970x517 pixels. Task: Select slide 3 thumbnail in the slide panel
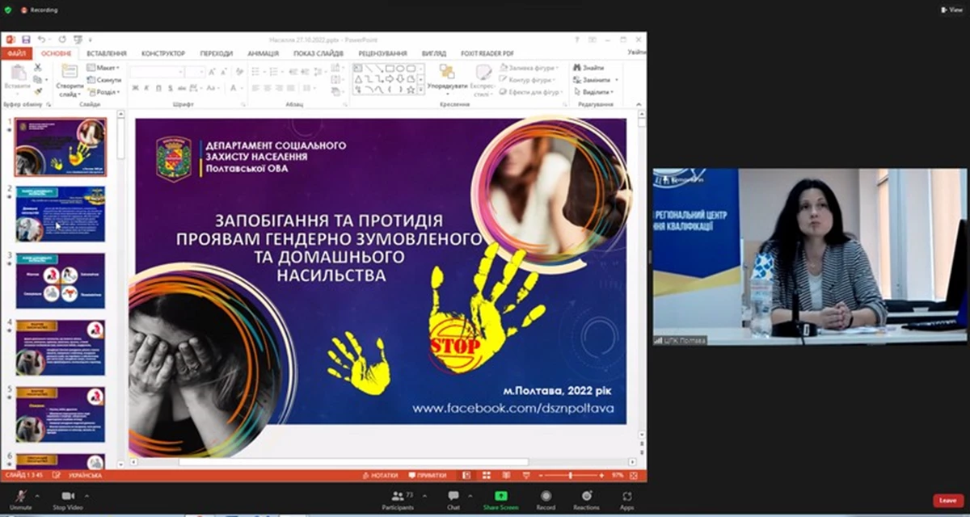pyautogui.click(x=60, y=280)
